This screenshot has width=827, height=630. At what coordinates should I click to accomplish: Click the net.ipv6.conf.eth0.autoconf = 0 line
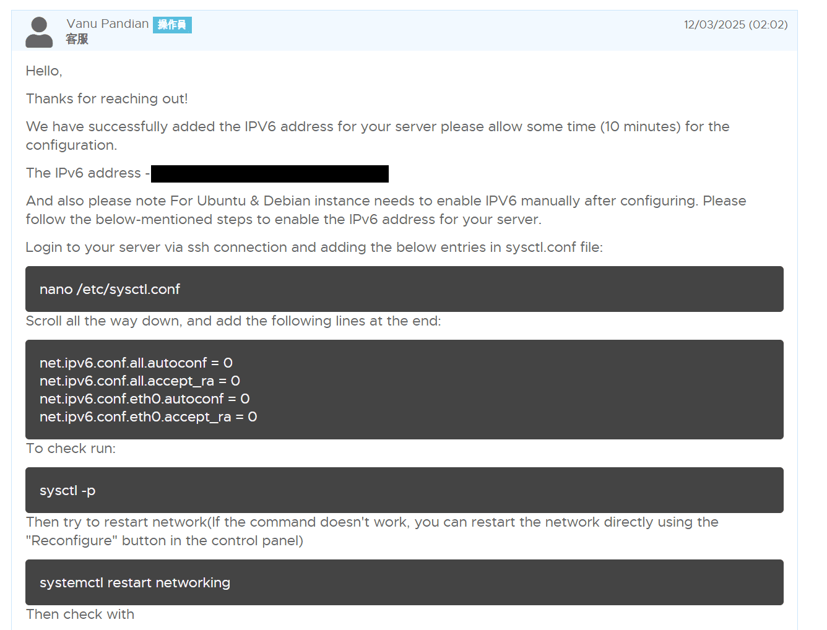tap(145, 399)
